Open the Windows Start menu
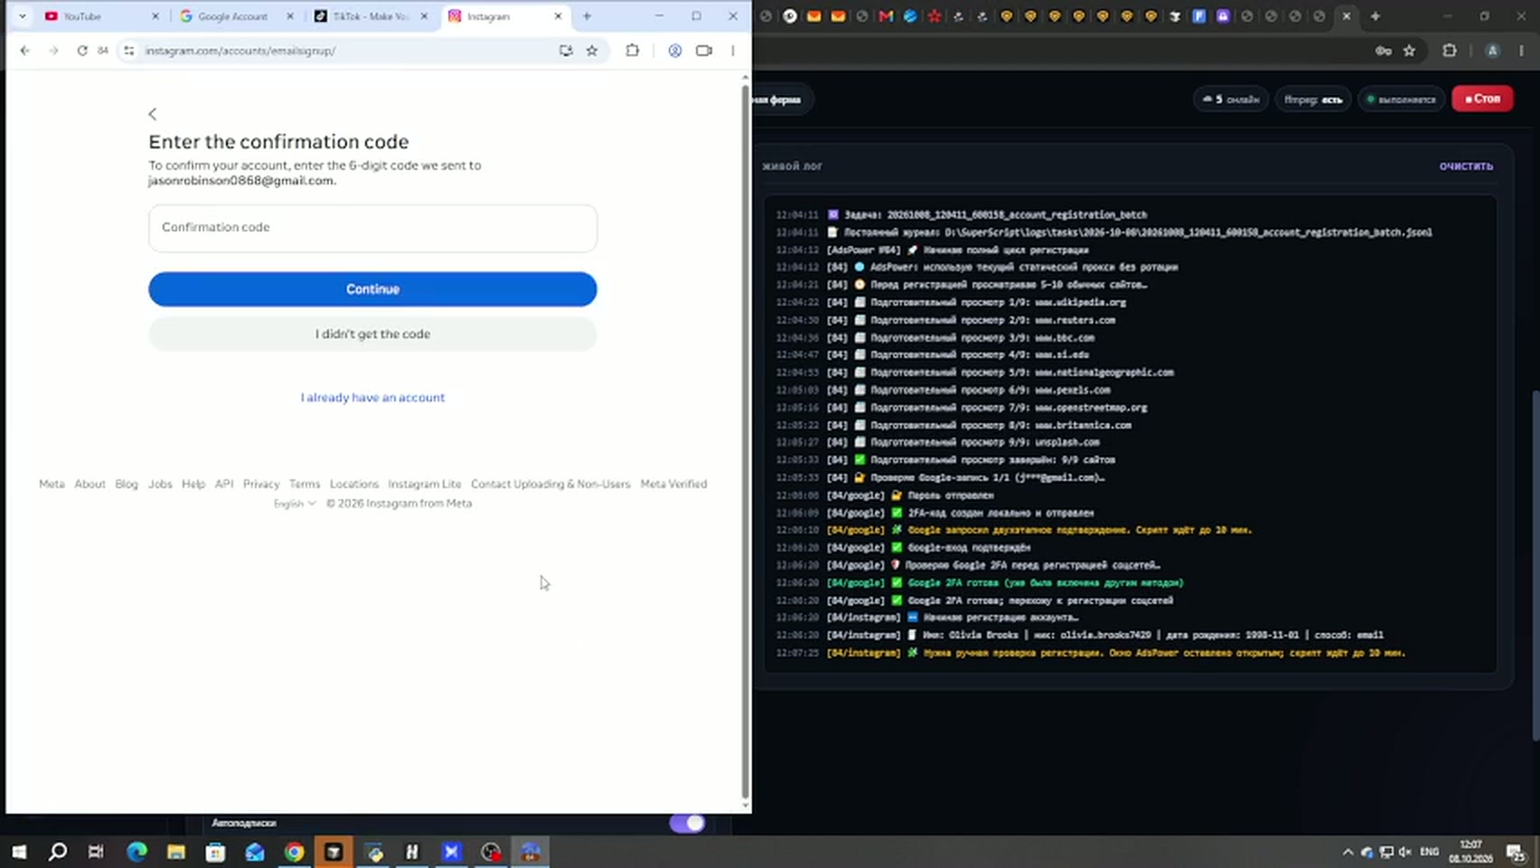The width and height of the screenshot is (1540, 868). (x=19, y=852)
